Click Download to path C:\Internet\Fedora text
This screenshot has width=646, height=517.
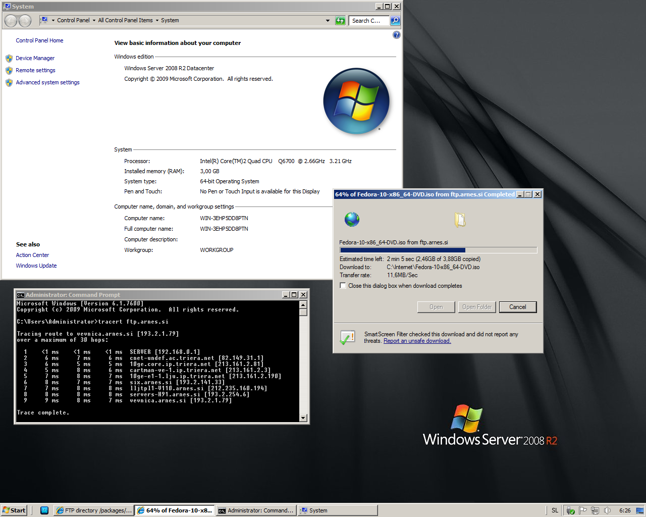tap(433, 268)
